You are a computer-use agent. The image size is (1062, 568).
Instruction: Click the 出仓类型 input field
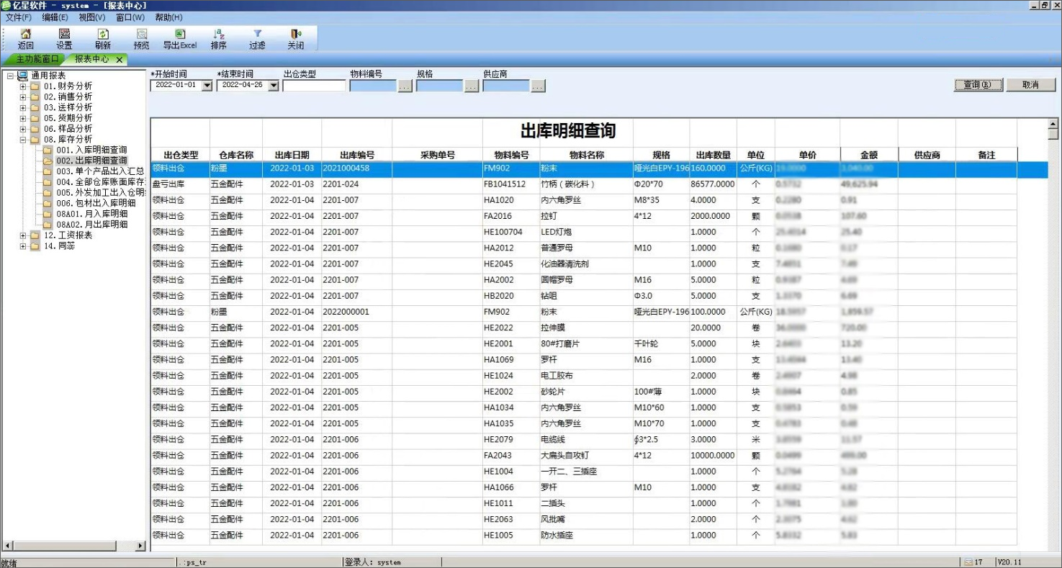click(314, 86)
